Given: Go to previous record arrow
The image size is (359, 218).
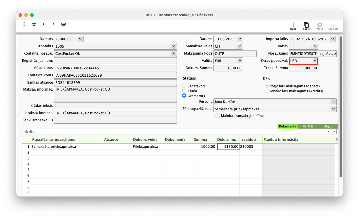Looking at the screenshot, I should [44, 24].
